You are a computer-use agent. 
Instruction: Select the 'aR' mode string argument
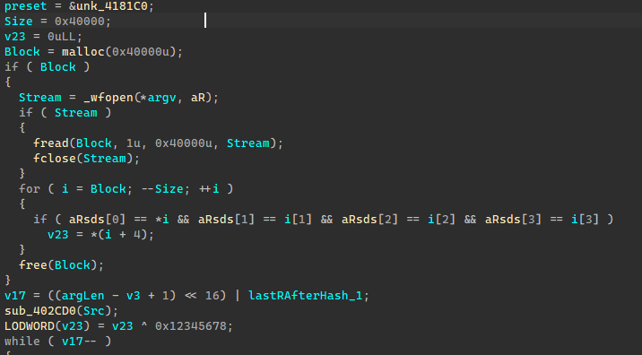[198, 98]
